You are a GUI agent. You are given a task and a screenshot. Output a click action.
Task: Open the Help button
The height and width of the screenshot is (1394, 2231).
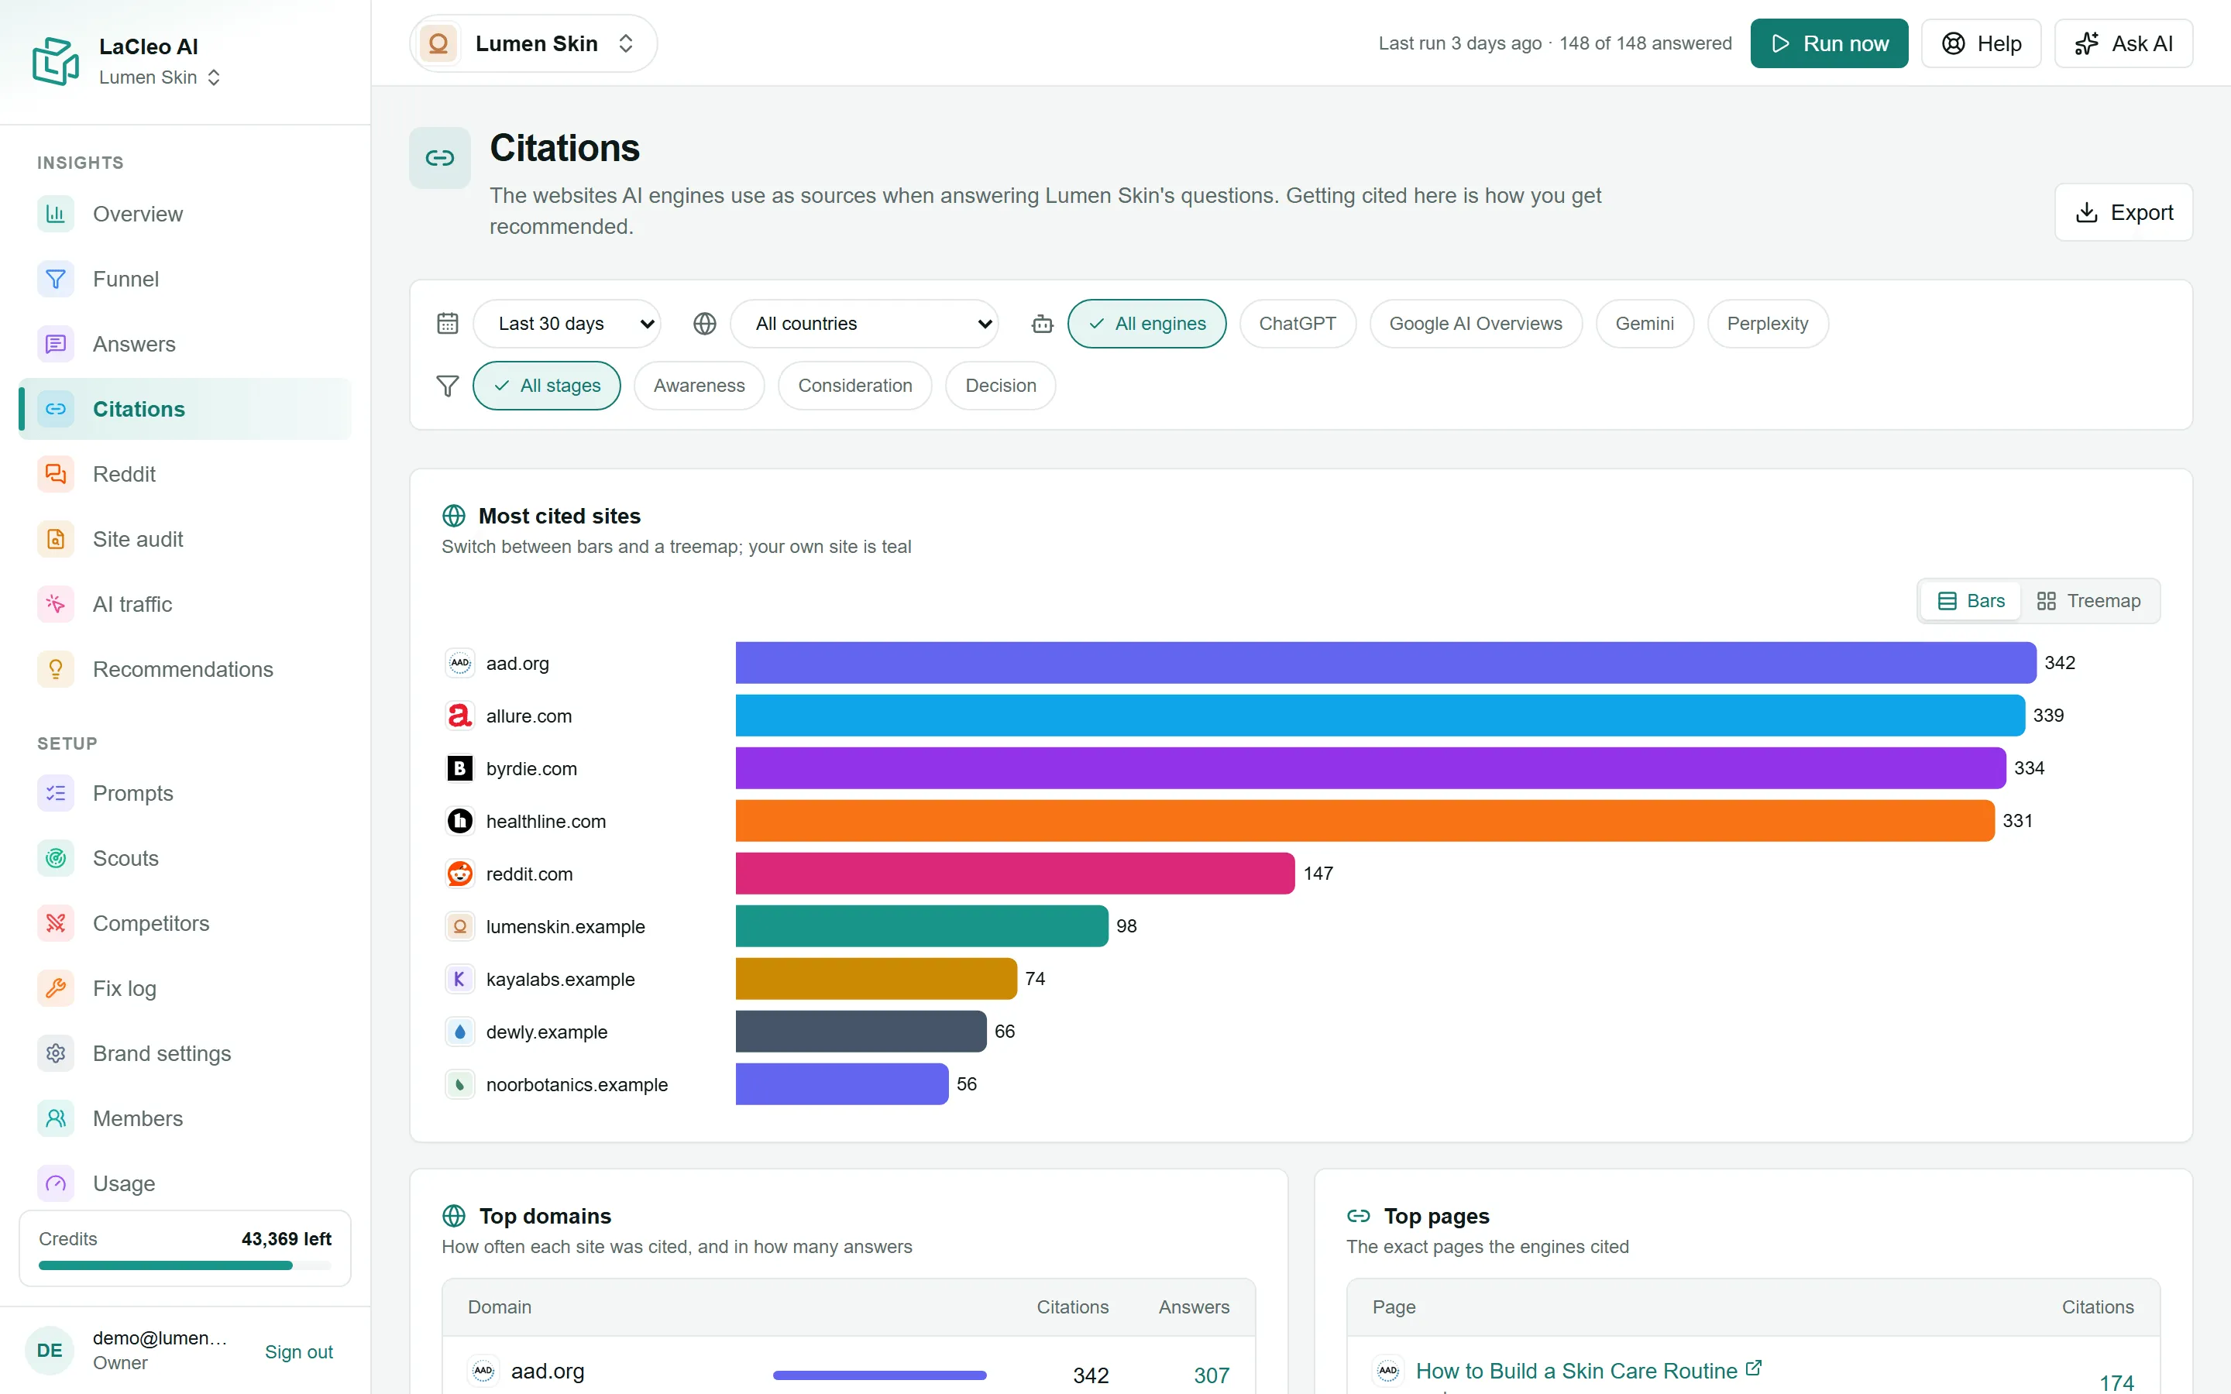point(1981,43)
